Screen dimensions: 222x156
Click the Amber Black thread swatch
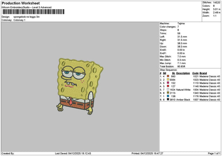[x=168, y=99]
